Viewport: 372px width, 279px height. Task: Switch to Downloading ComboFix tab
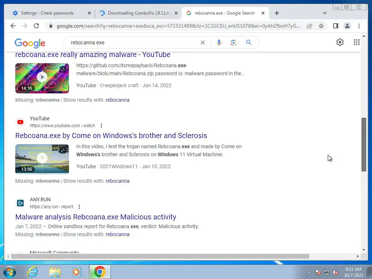138,13
